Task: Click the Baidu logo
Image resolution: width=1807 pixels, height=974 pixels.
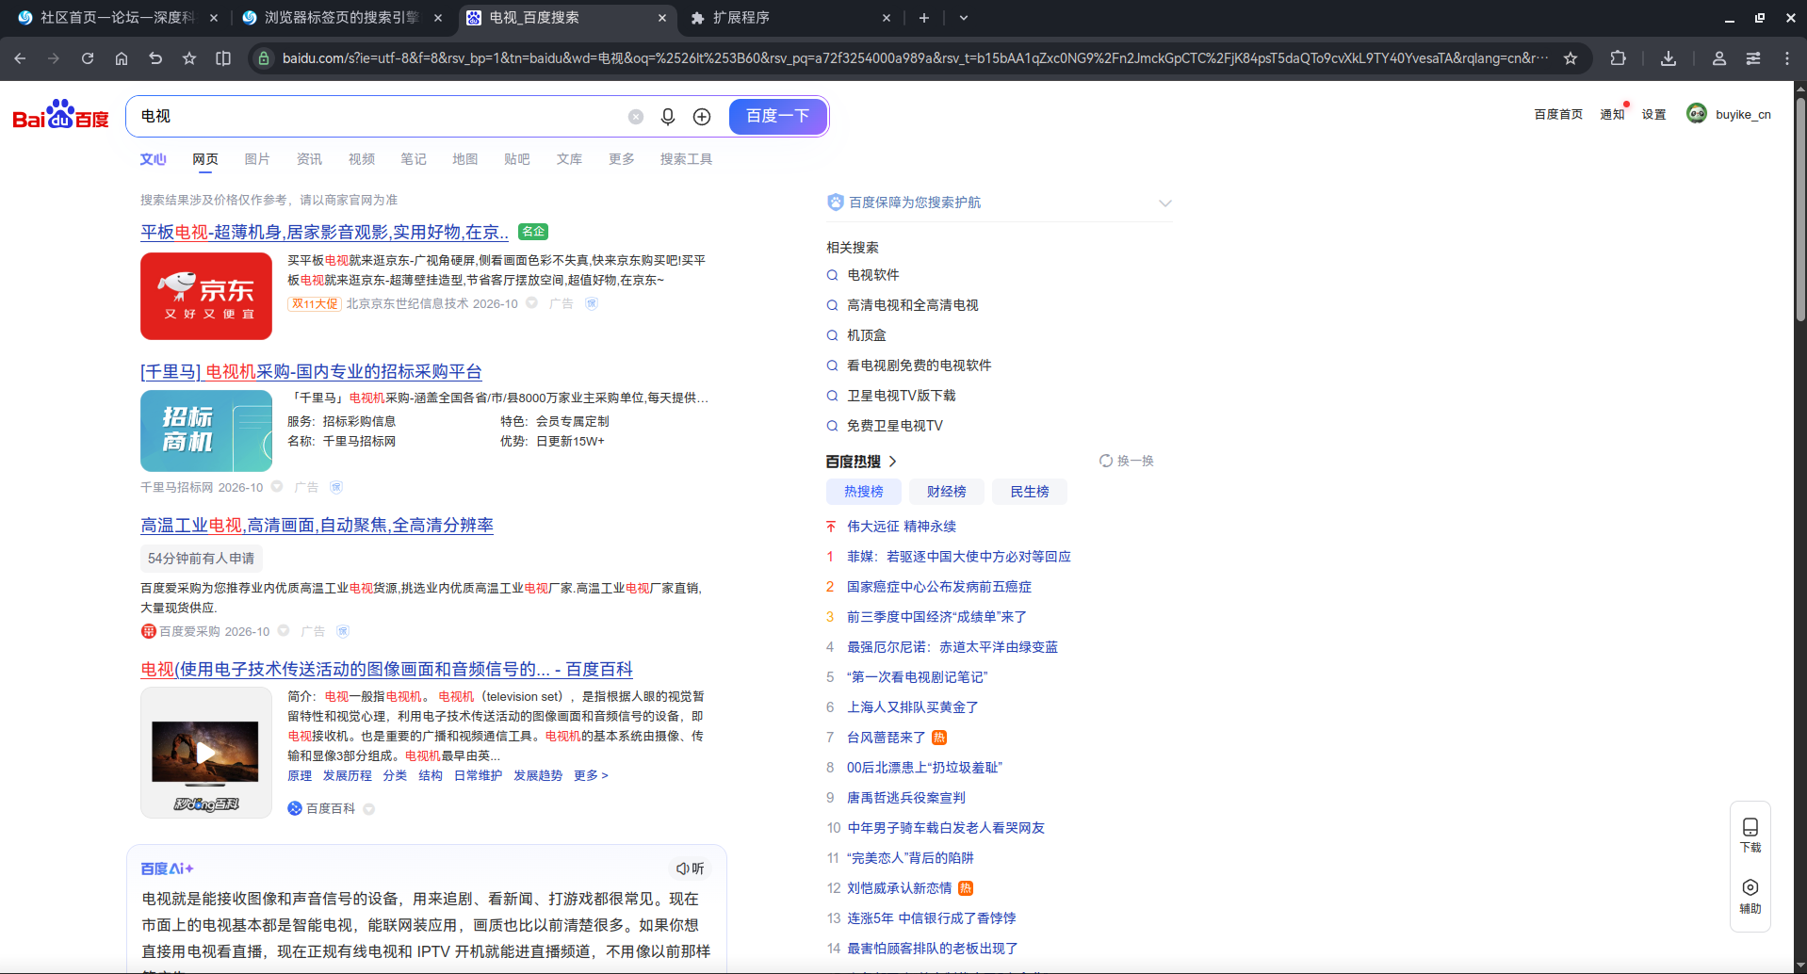Action: coord(61,115)
